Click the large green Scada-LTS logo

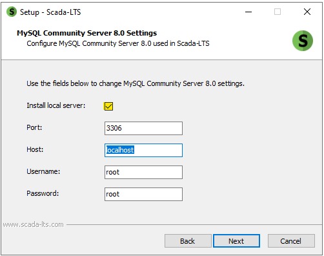[x=303, y=41]
